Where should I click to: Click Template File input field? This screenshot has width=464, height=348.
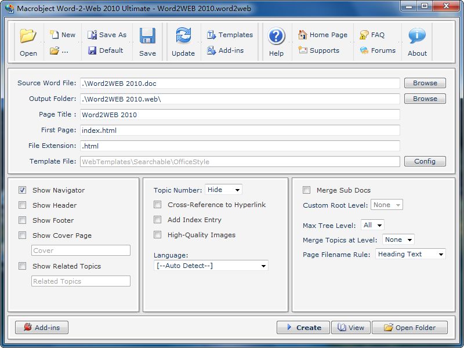click(240, 162)
